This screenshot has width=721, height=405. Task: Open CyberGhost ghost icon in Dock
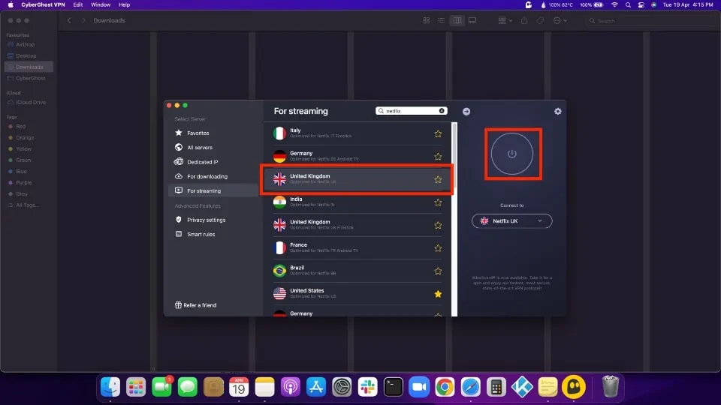(573, 387)
